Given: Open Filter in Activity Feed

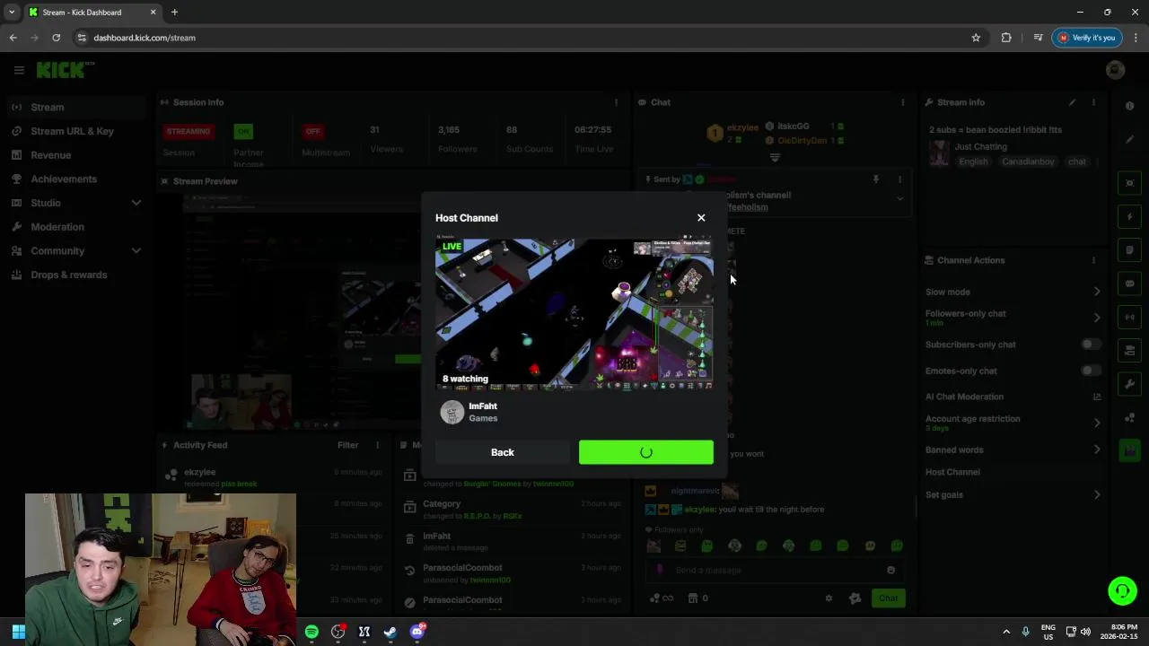Looking at the screenshot, I should (x=348, y=445).
